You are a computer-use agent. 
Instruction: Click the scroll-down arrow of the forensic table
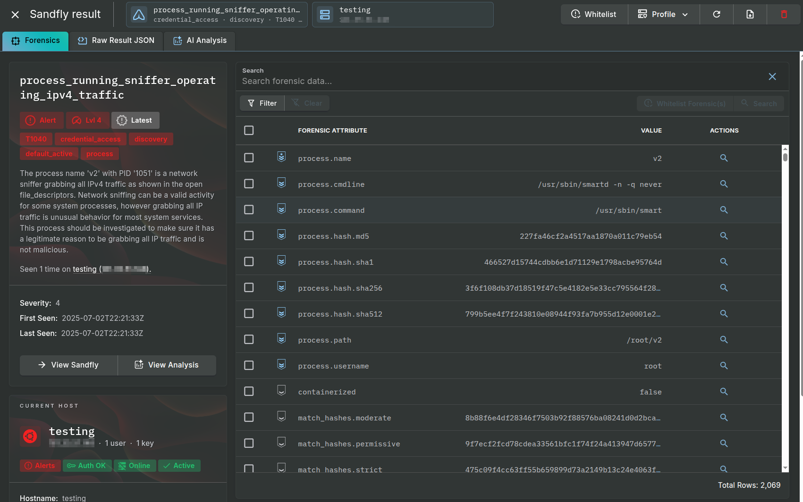coord(785,468)
